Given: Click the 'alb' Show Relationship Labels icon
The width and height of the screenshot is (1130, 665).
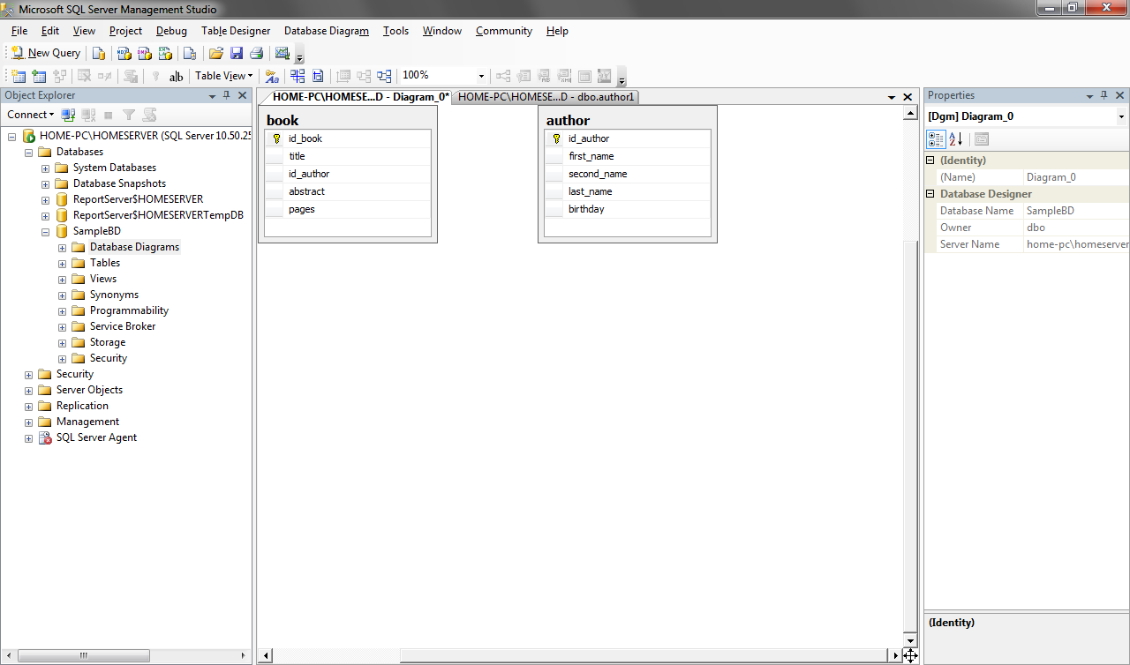Looking at the screenshot, I should (x=176, y=76).
